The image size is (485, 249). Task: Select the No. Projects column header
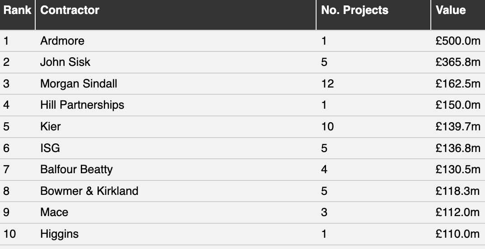click(x=354, y=10)
